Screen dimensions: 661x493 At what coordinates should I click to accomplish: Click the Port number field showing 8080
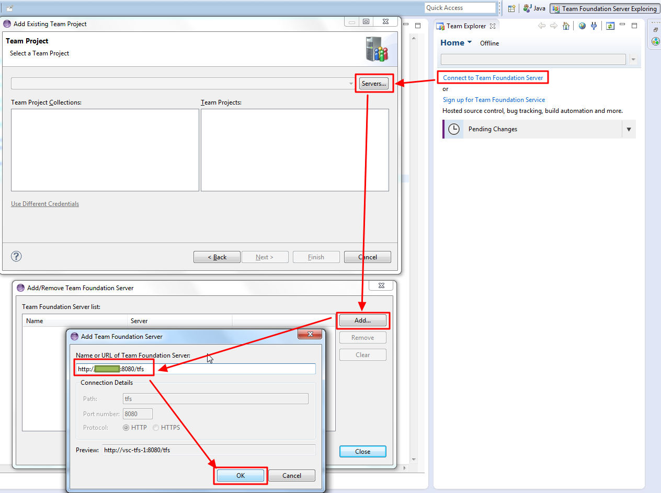(x=138, y=414)
